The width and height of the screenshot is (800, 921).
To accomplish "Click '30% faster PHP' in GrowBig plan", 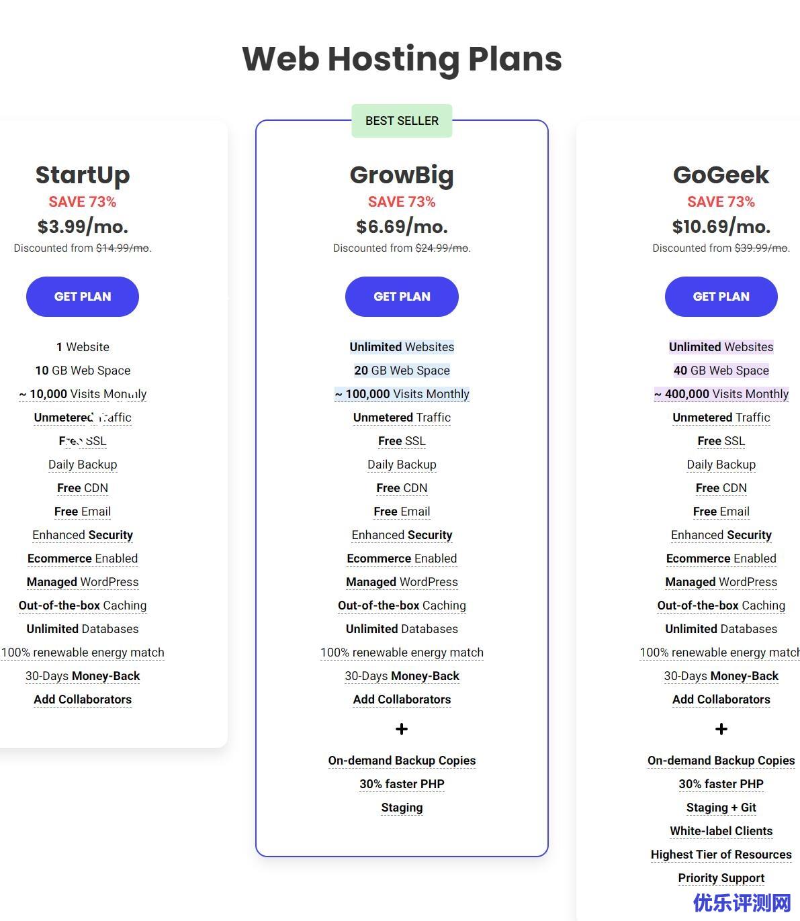I will tap(402, 784).
